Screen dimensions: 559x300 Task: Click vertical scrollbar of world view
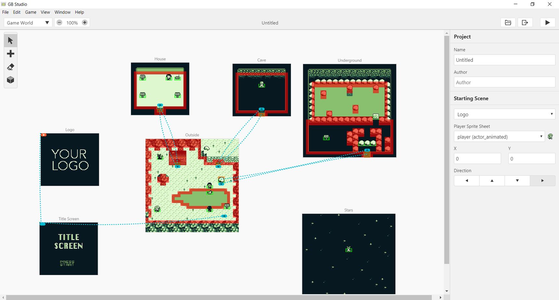(447, 150)
